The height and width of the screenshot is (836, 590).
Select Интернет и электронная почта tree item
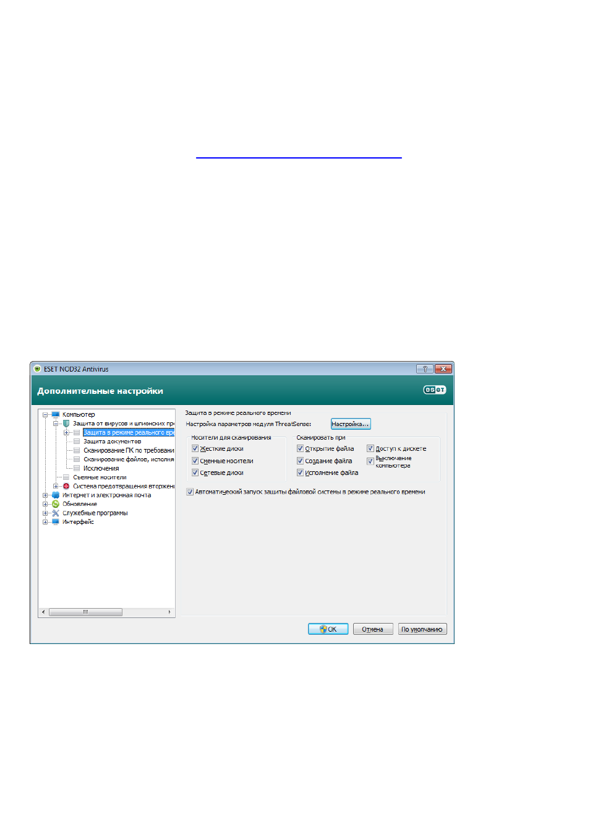tap(106, 495)
